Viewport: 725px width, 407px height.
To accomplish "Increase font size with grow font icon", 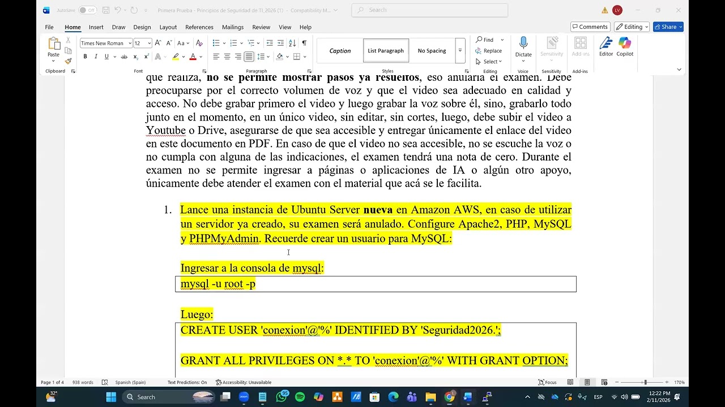I will [x=158, y=43].
